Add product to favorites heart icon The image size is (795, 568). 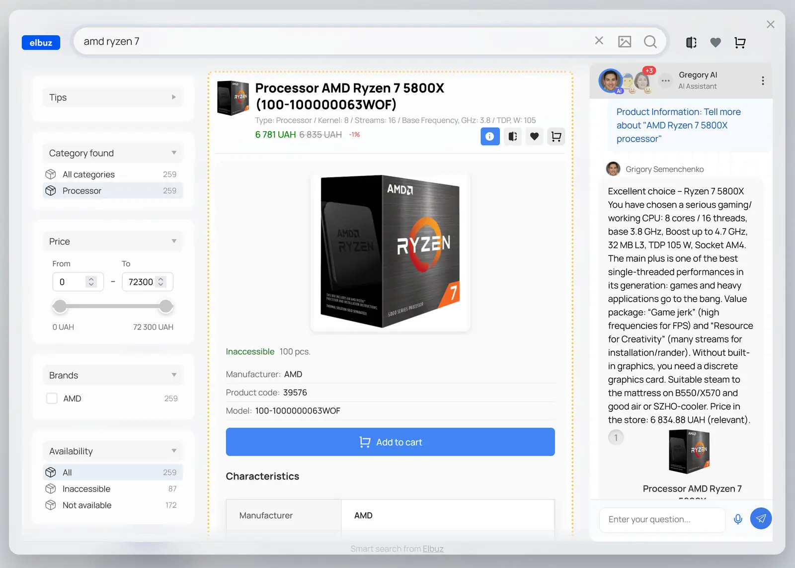(534, 136)
